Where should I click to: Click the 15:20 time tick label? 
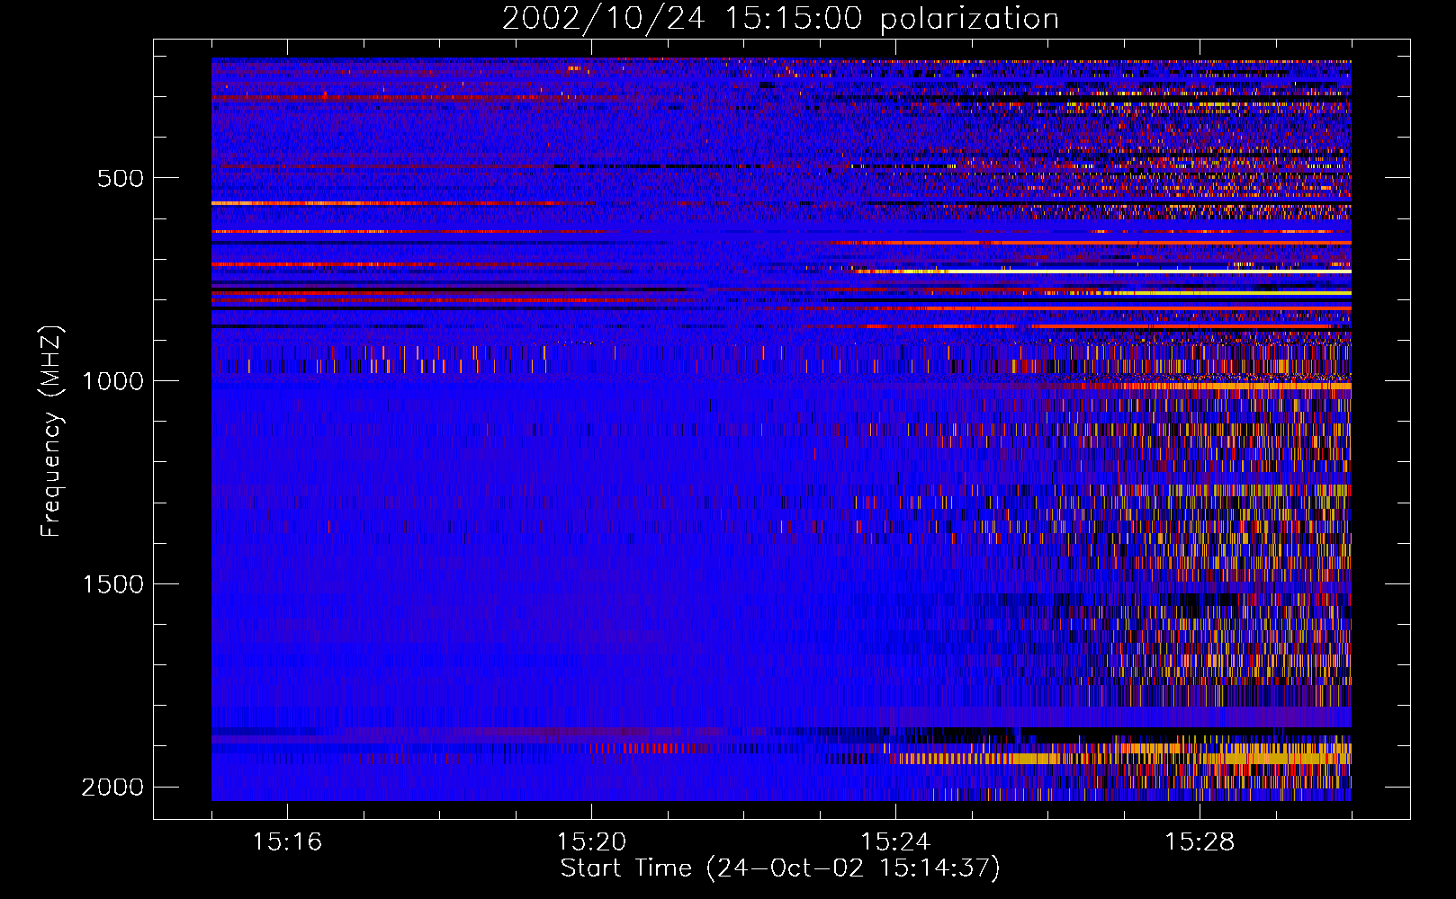pos(591,842)
